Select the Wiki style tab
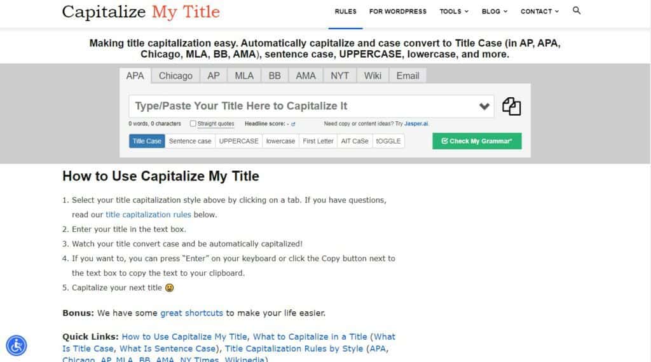The image size is (651, 362). 373,76
